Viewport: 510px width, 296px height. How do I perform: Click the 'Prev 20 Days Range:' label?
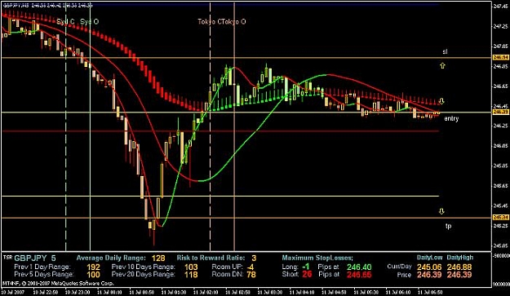pos(144,275)
